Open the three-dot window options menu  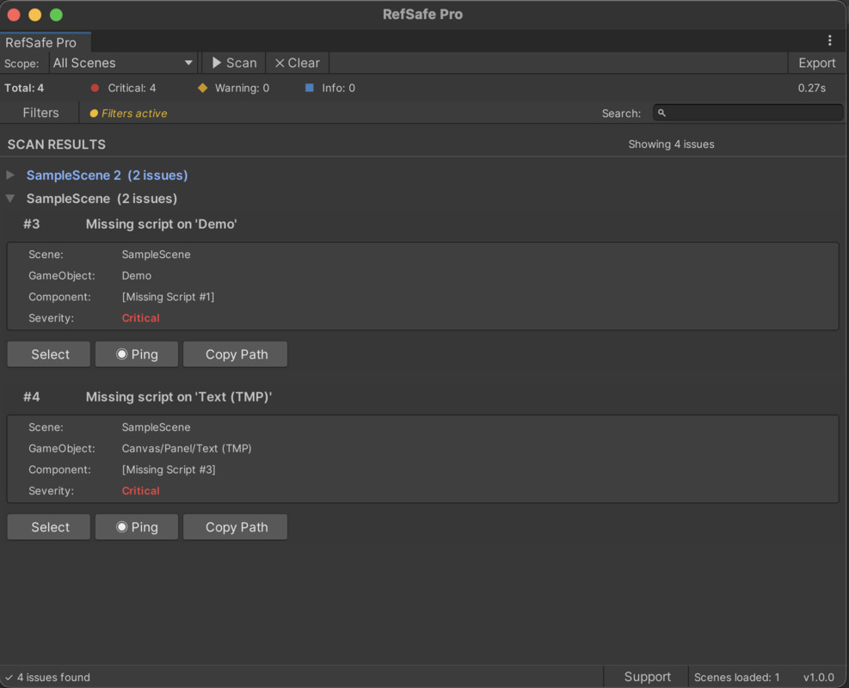click(x=829, y=40)
